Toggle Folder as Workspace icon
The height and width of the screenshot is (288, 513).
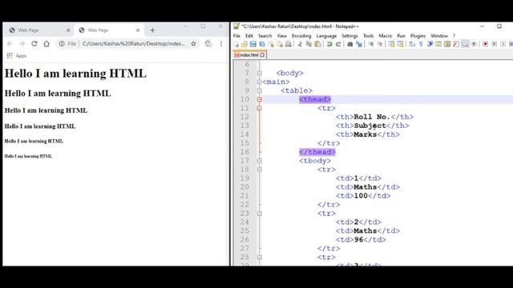[x=465, y=44]
